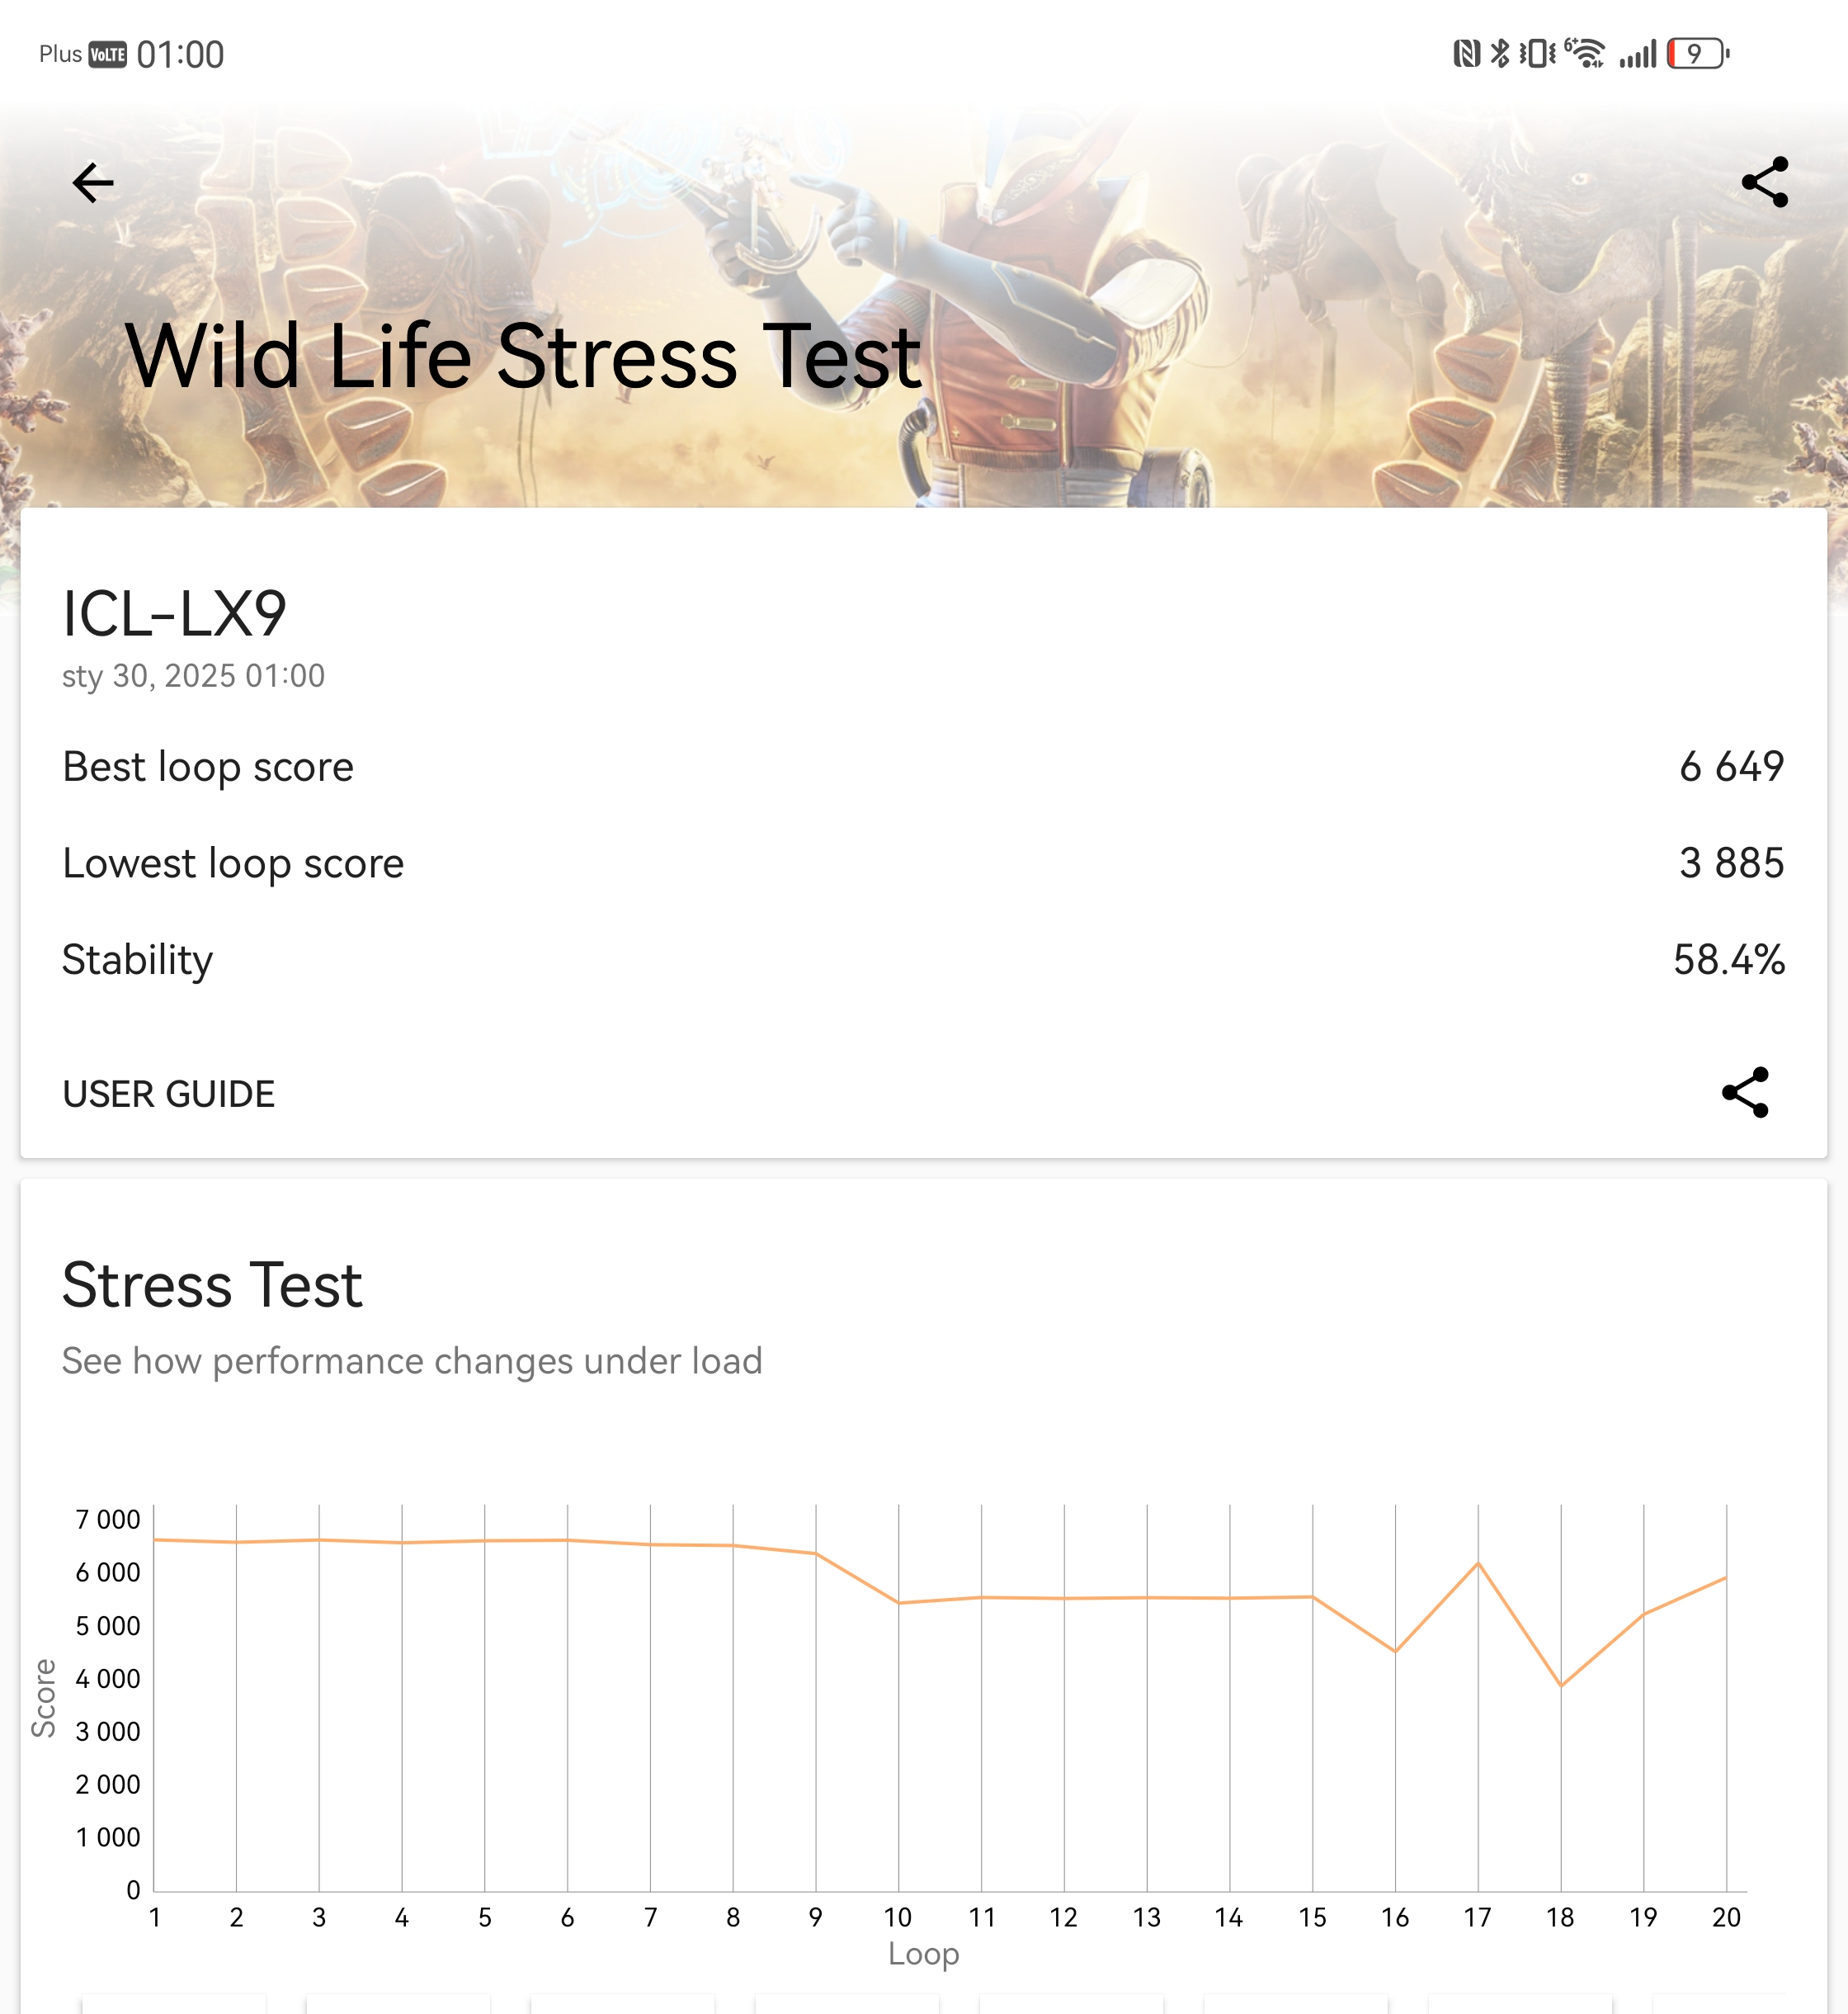
Task: Tap the vibrate mode icon
Action: [x=1537, y=53]
